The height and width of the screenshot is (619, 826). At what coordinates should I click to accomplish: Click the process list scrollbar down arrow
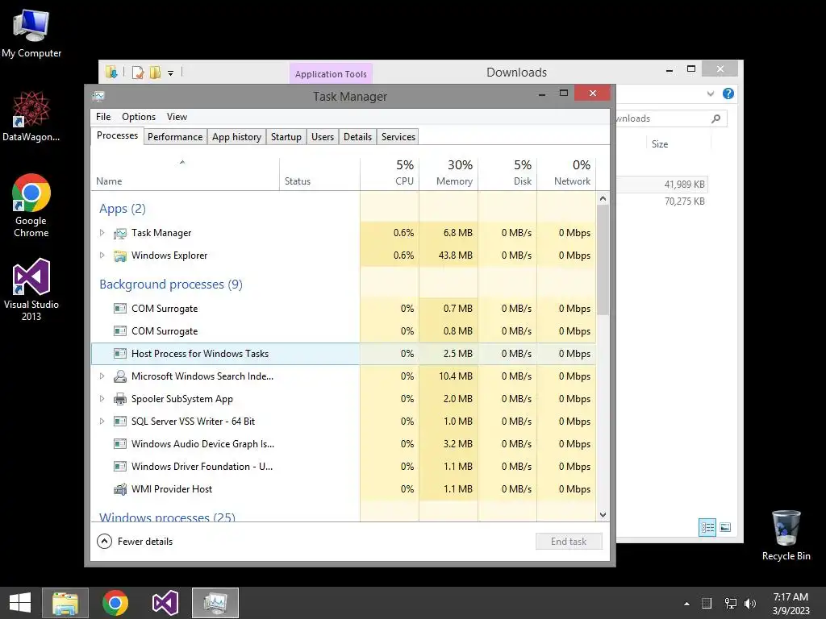[603, 515]
